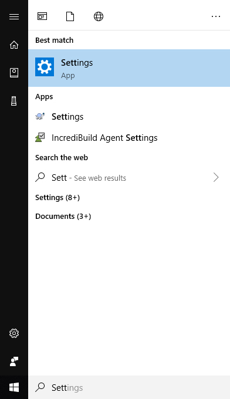Open more options ellipsis menu
230x399 pixels.
click(216, 16)
